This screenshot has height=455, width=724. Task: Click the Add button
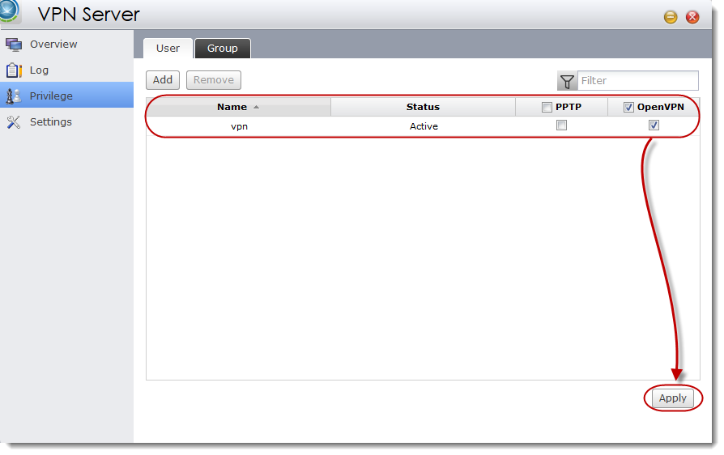pyautogui.click(x=163, y=80)
